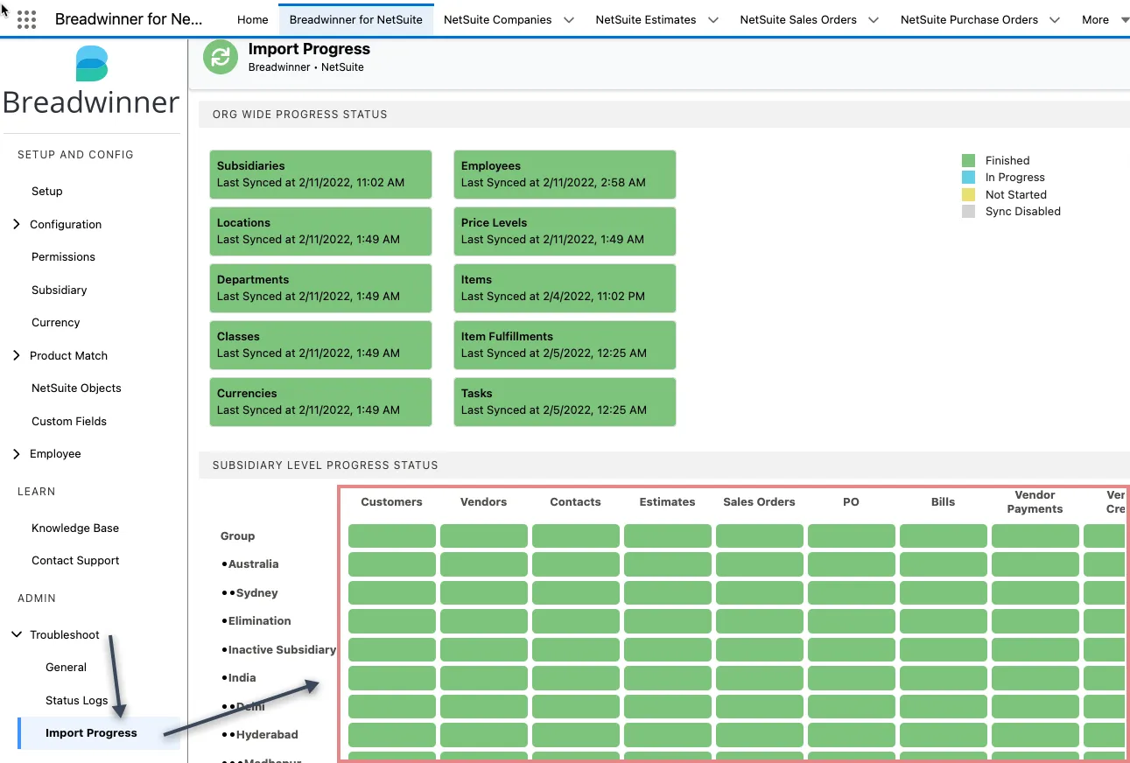Viewport: 1130px width, 763px height.
Task: Open the NetSuite Purchase Orders dropdown arrow
Action: coord(1055,20)
